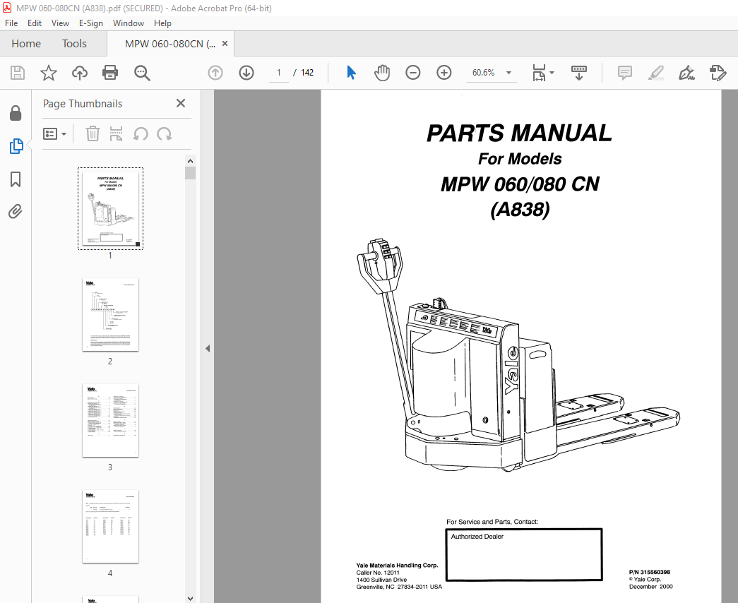
Task: Click the thumbnail panel scrollbar handle
Action: [x=190, y=173]
